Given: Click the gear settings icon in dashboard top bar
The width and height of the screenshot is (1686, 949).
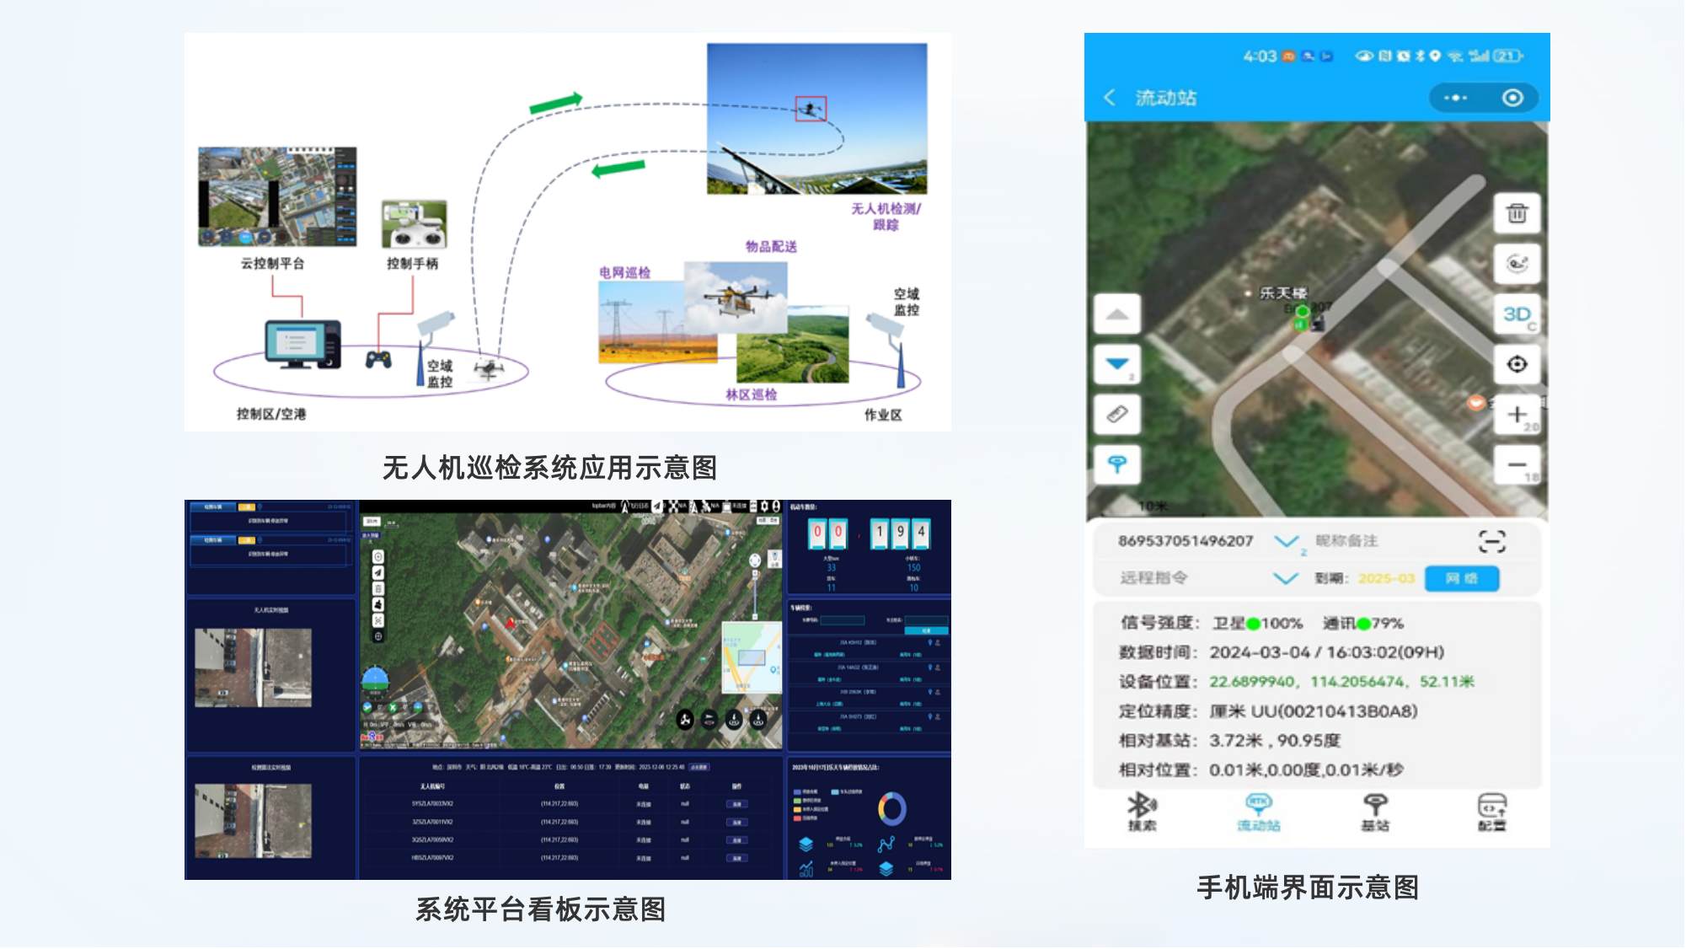Looking at the screenshot, I should (764, 506).
